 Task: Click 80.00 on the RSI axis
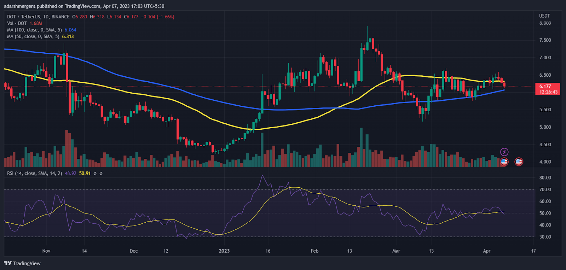(x=545, y=178)
